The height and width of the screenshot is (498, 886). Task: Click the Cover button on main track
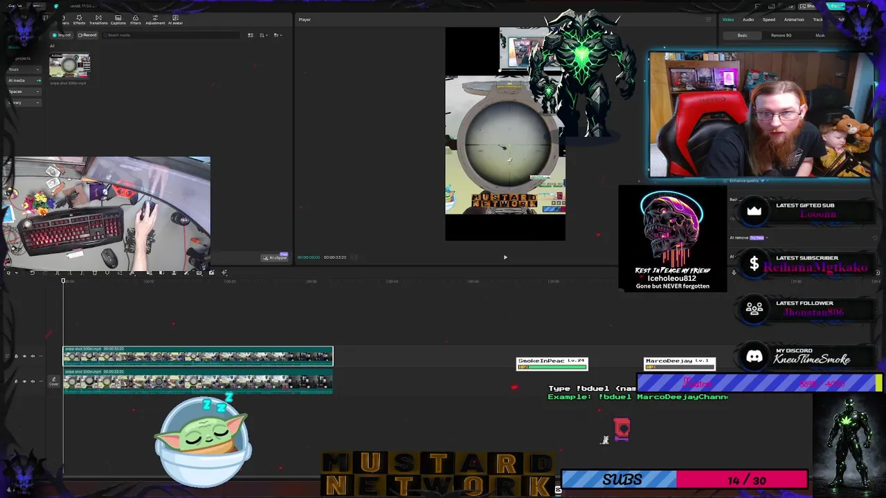[53, 380]
